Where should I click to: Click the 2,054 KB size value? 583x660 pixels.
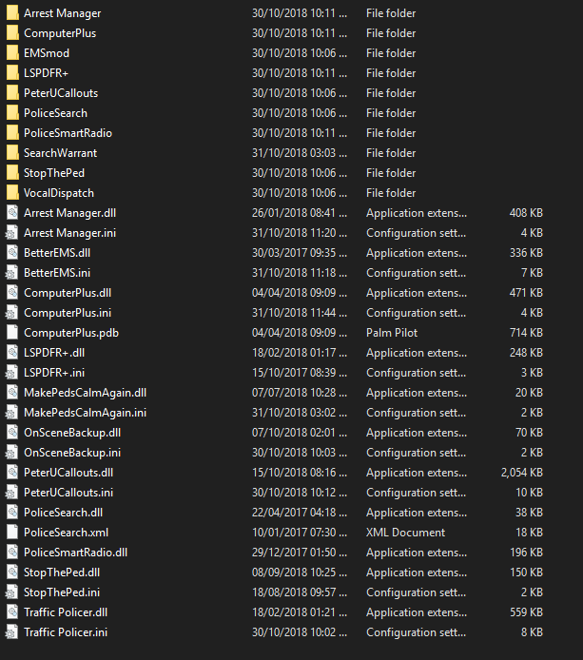coord(522,473)
